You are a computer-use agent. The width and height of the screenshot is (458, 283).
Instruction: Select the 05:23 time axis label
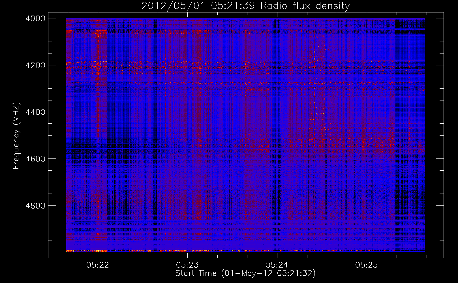tap(187, 265)
